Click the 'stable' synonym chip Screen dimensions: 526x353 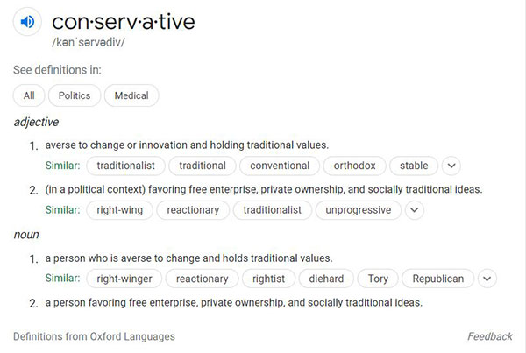pos(414,166)
